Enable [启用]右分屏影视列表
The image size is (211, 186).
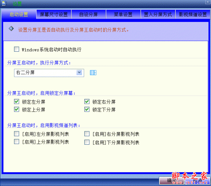(87, 134)
